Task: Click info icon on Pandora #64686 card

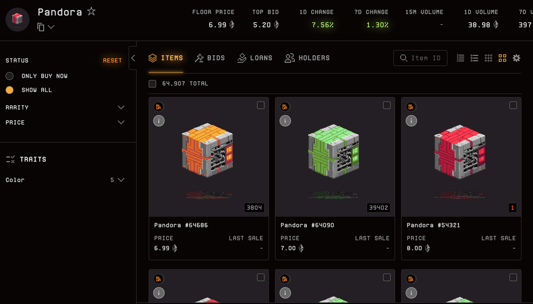Action: (159, 121)
